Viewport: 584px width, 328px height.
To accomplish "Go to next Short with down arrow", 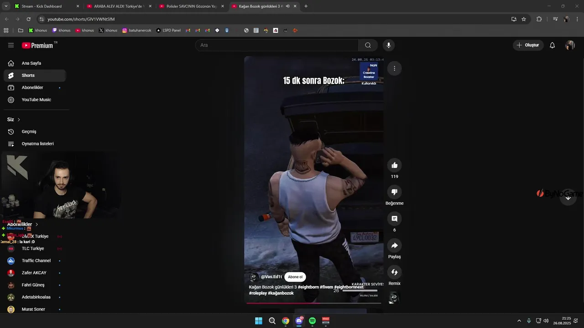I will tap(568, 198).
